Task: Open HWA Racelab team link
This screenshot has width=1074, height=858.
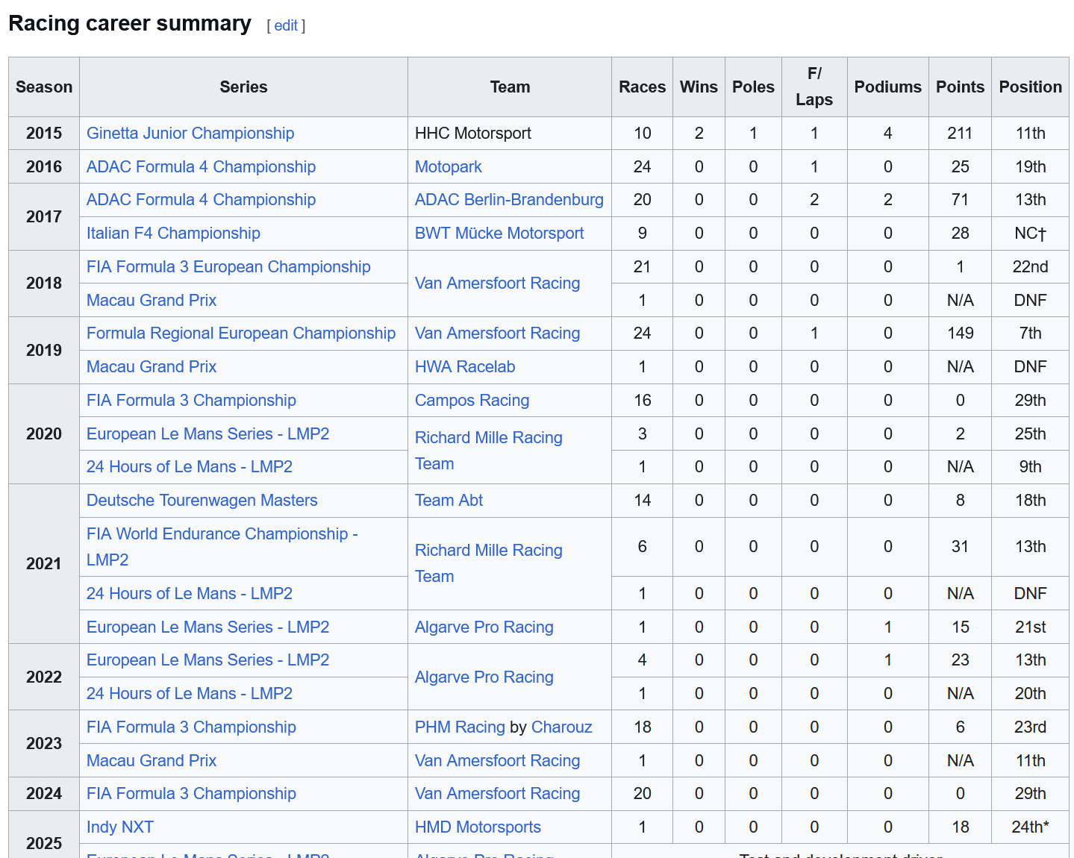Action: [465, 366]
